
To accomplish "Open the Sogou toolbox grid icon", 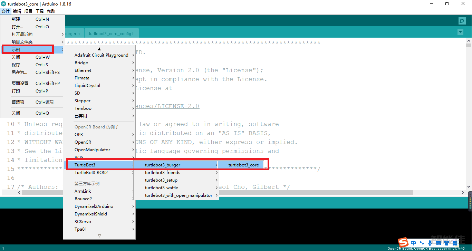I will tap(455, 243).
